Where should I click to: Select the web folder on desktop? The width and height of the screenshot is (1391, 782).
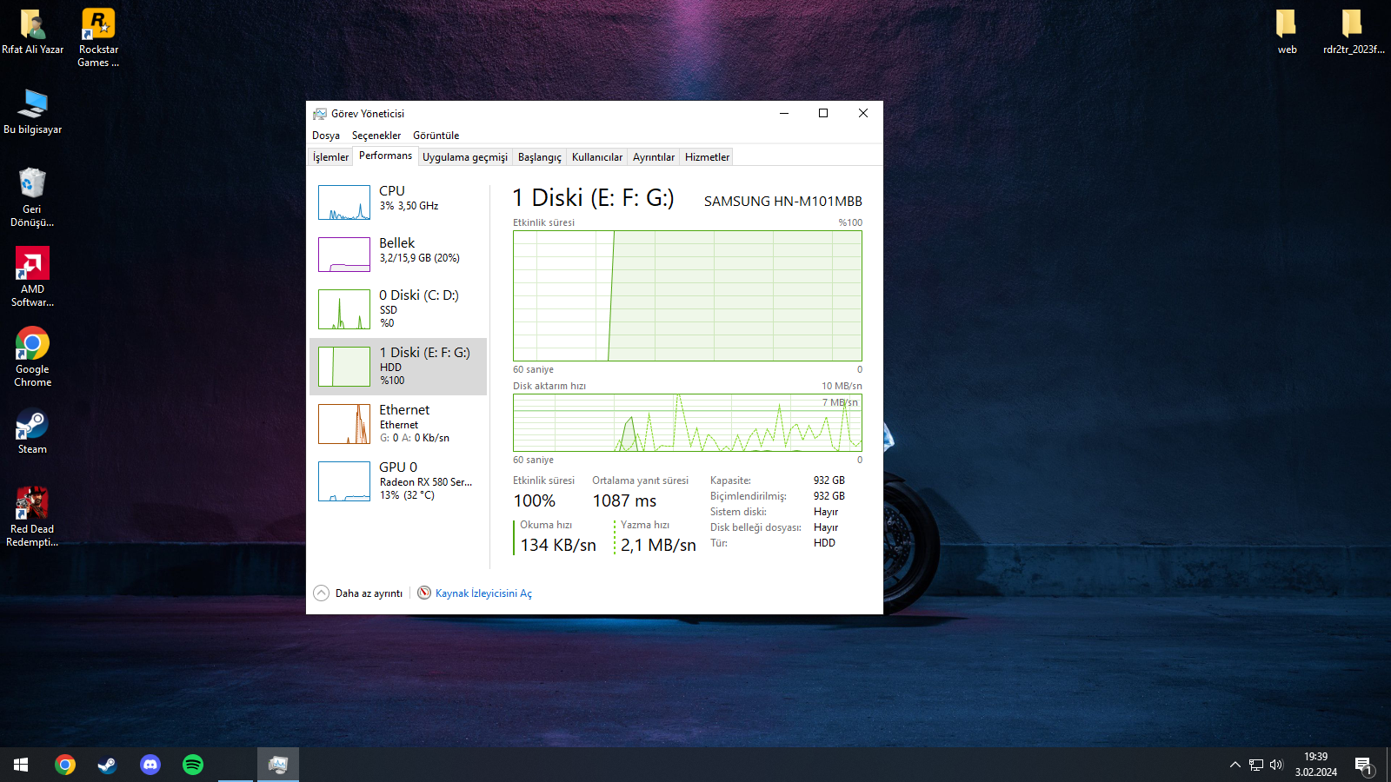(x=1287, y=32)
